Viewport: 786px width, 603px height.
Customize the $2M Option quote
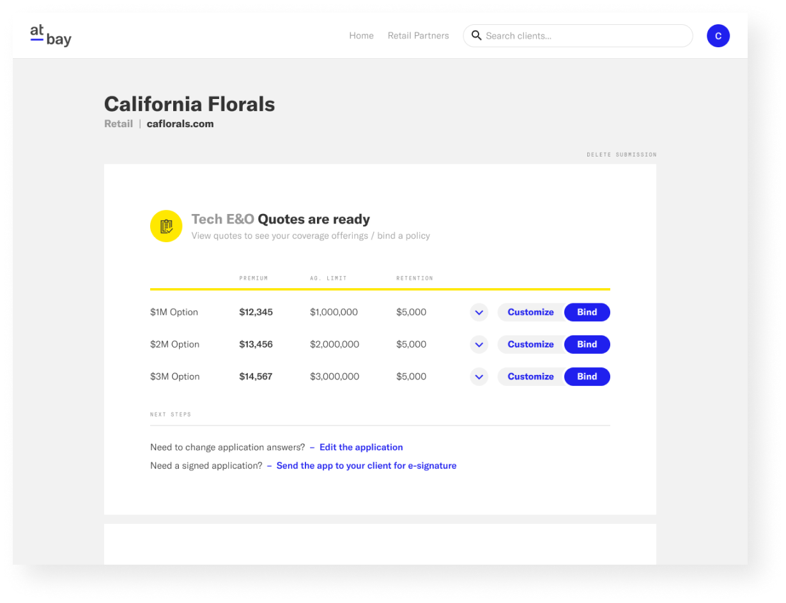[x=530, y=344]
